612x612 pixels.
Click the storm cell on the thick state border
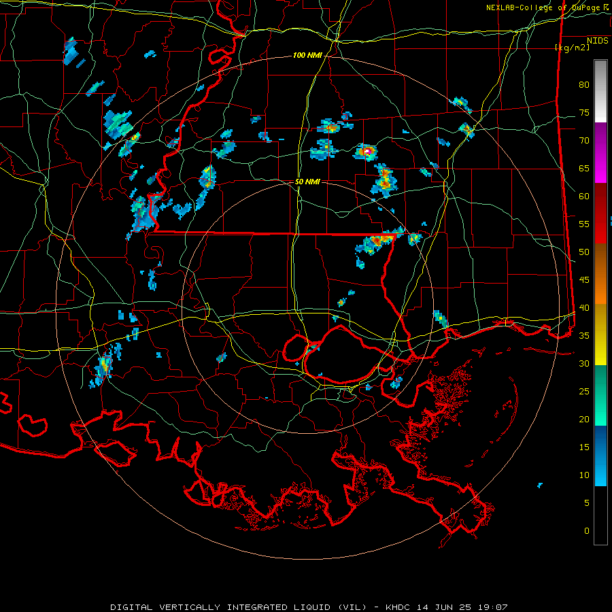click(x=378, y=242)
